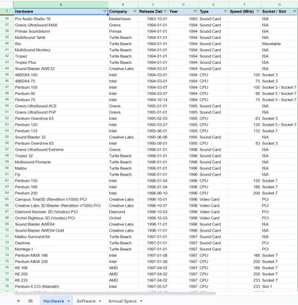The height and width of the screenshot is (305, 298).
Task: Select Wavetable cell in Rio row
Action: click(x=279, y=44)
